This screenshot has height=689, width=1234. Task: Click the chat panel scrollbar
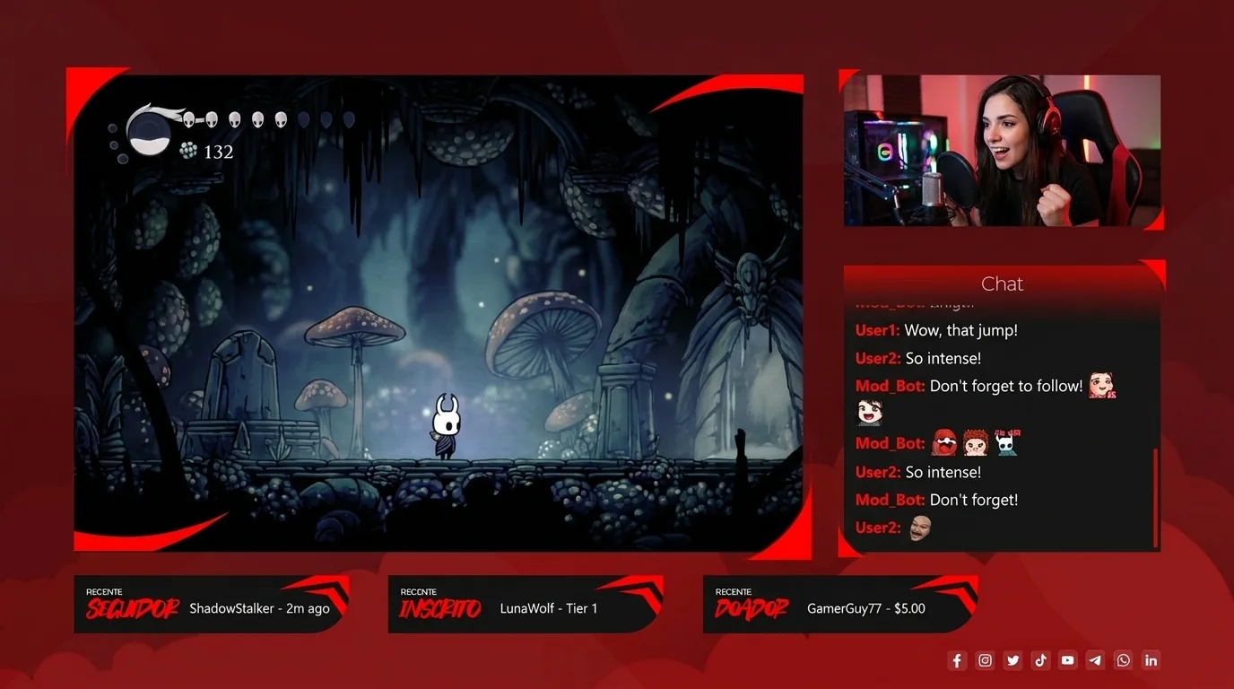(1155, 497)
